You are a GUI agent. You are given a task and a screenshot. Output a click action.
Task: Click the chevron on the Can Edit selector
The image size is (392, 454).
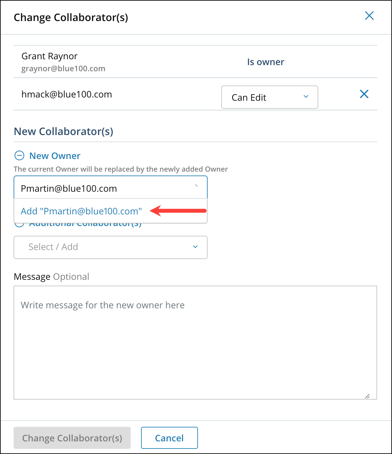[x=305, y=97]
